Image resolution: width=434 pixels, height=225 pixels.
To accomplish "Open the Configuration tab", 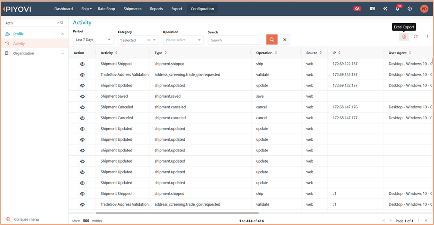I will [202, 9].
